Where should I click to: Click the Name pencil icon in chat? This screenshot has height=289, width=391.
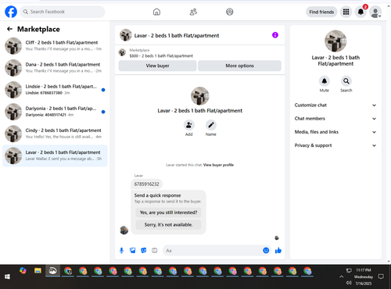coord(211,125)
